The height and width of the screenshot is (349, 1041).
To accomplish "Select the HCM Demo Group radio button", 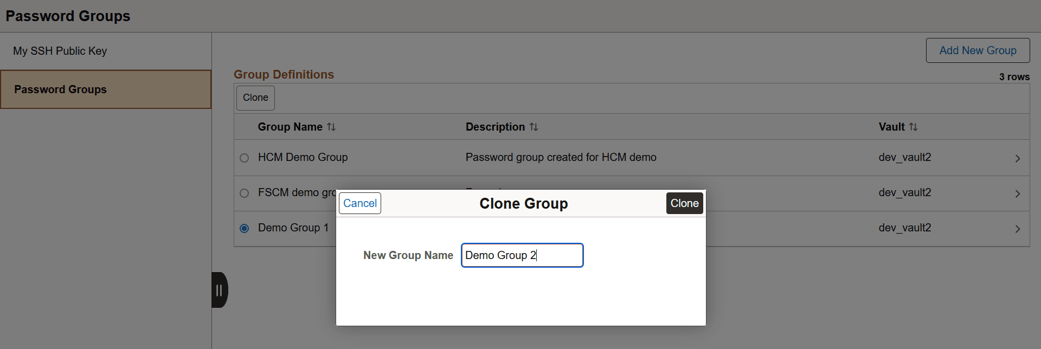I will point(245,158).
